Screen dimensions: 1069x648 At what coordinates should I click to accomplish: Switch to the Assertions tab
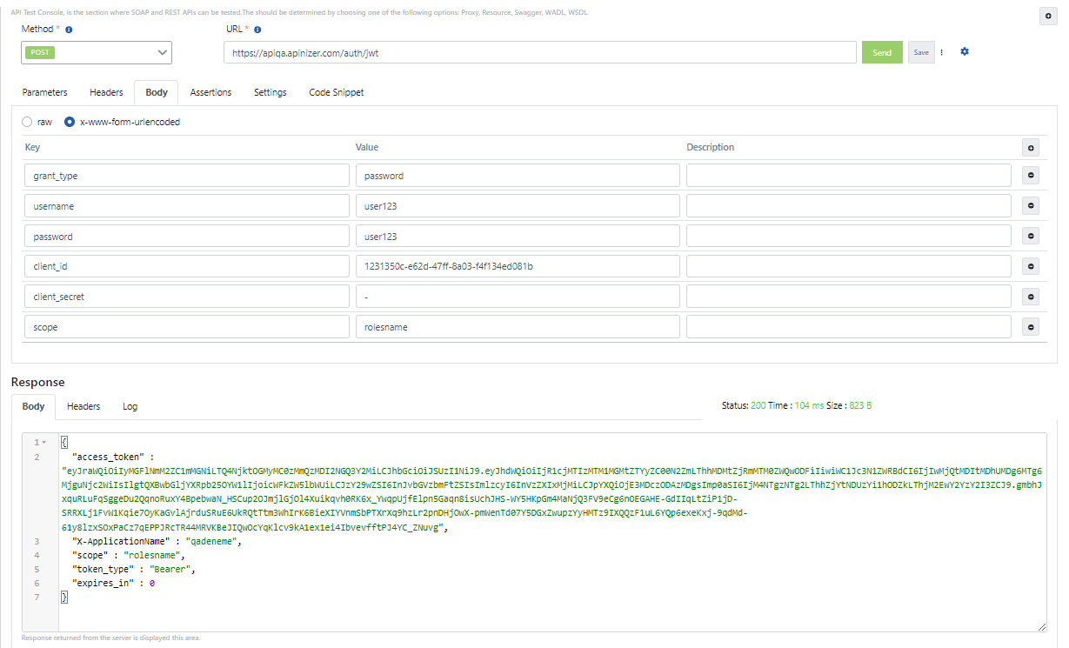210,92
